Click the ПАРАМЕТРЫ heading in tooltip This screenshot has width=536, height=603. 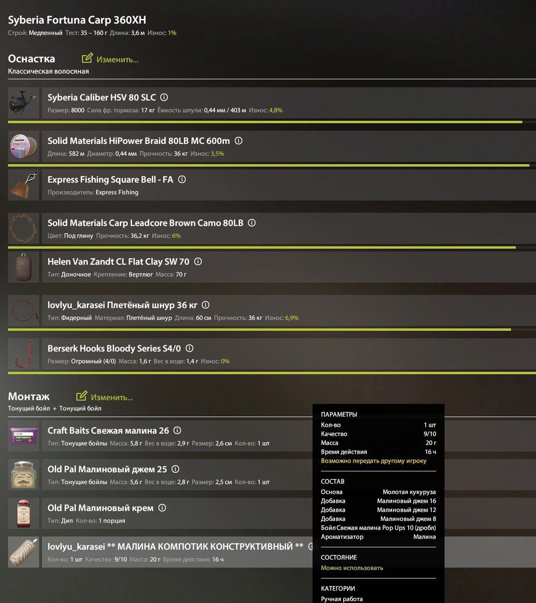pos(339,414)
